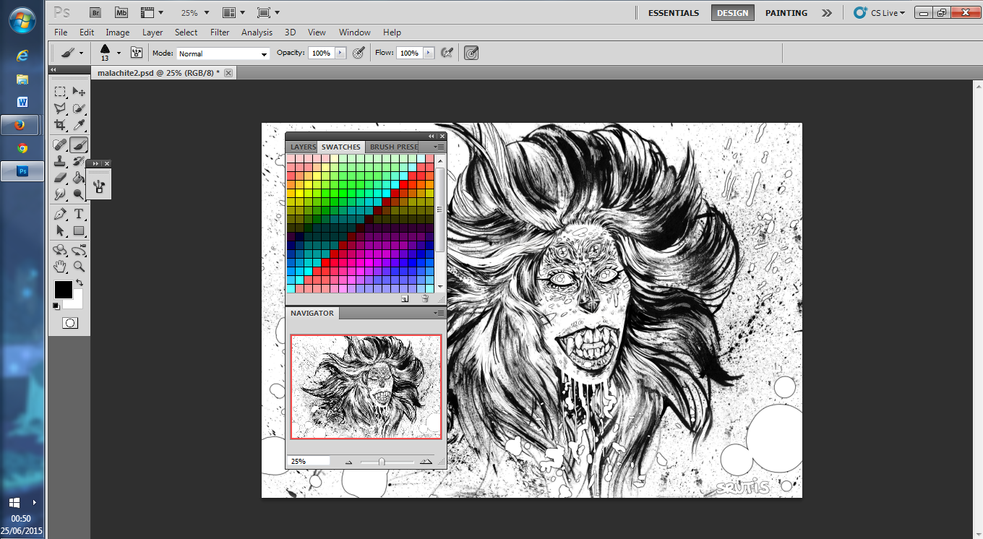Open the Filter menu
Image resolution: width=983 pixels, height=539 pixels.
tap(220, 33)
